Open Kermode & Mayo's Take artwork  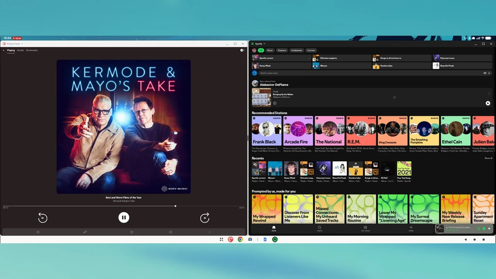(124, 126)
